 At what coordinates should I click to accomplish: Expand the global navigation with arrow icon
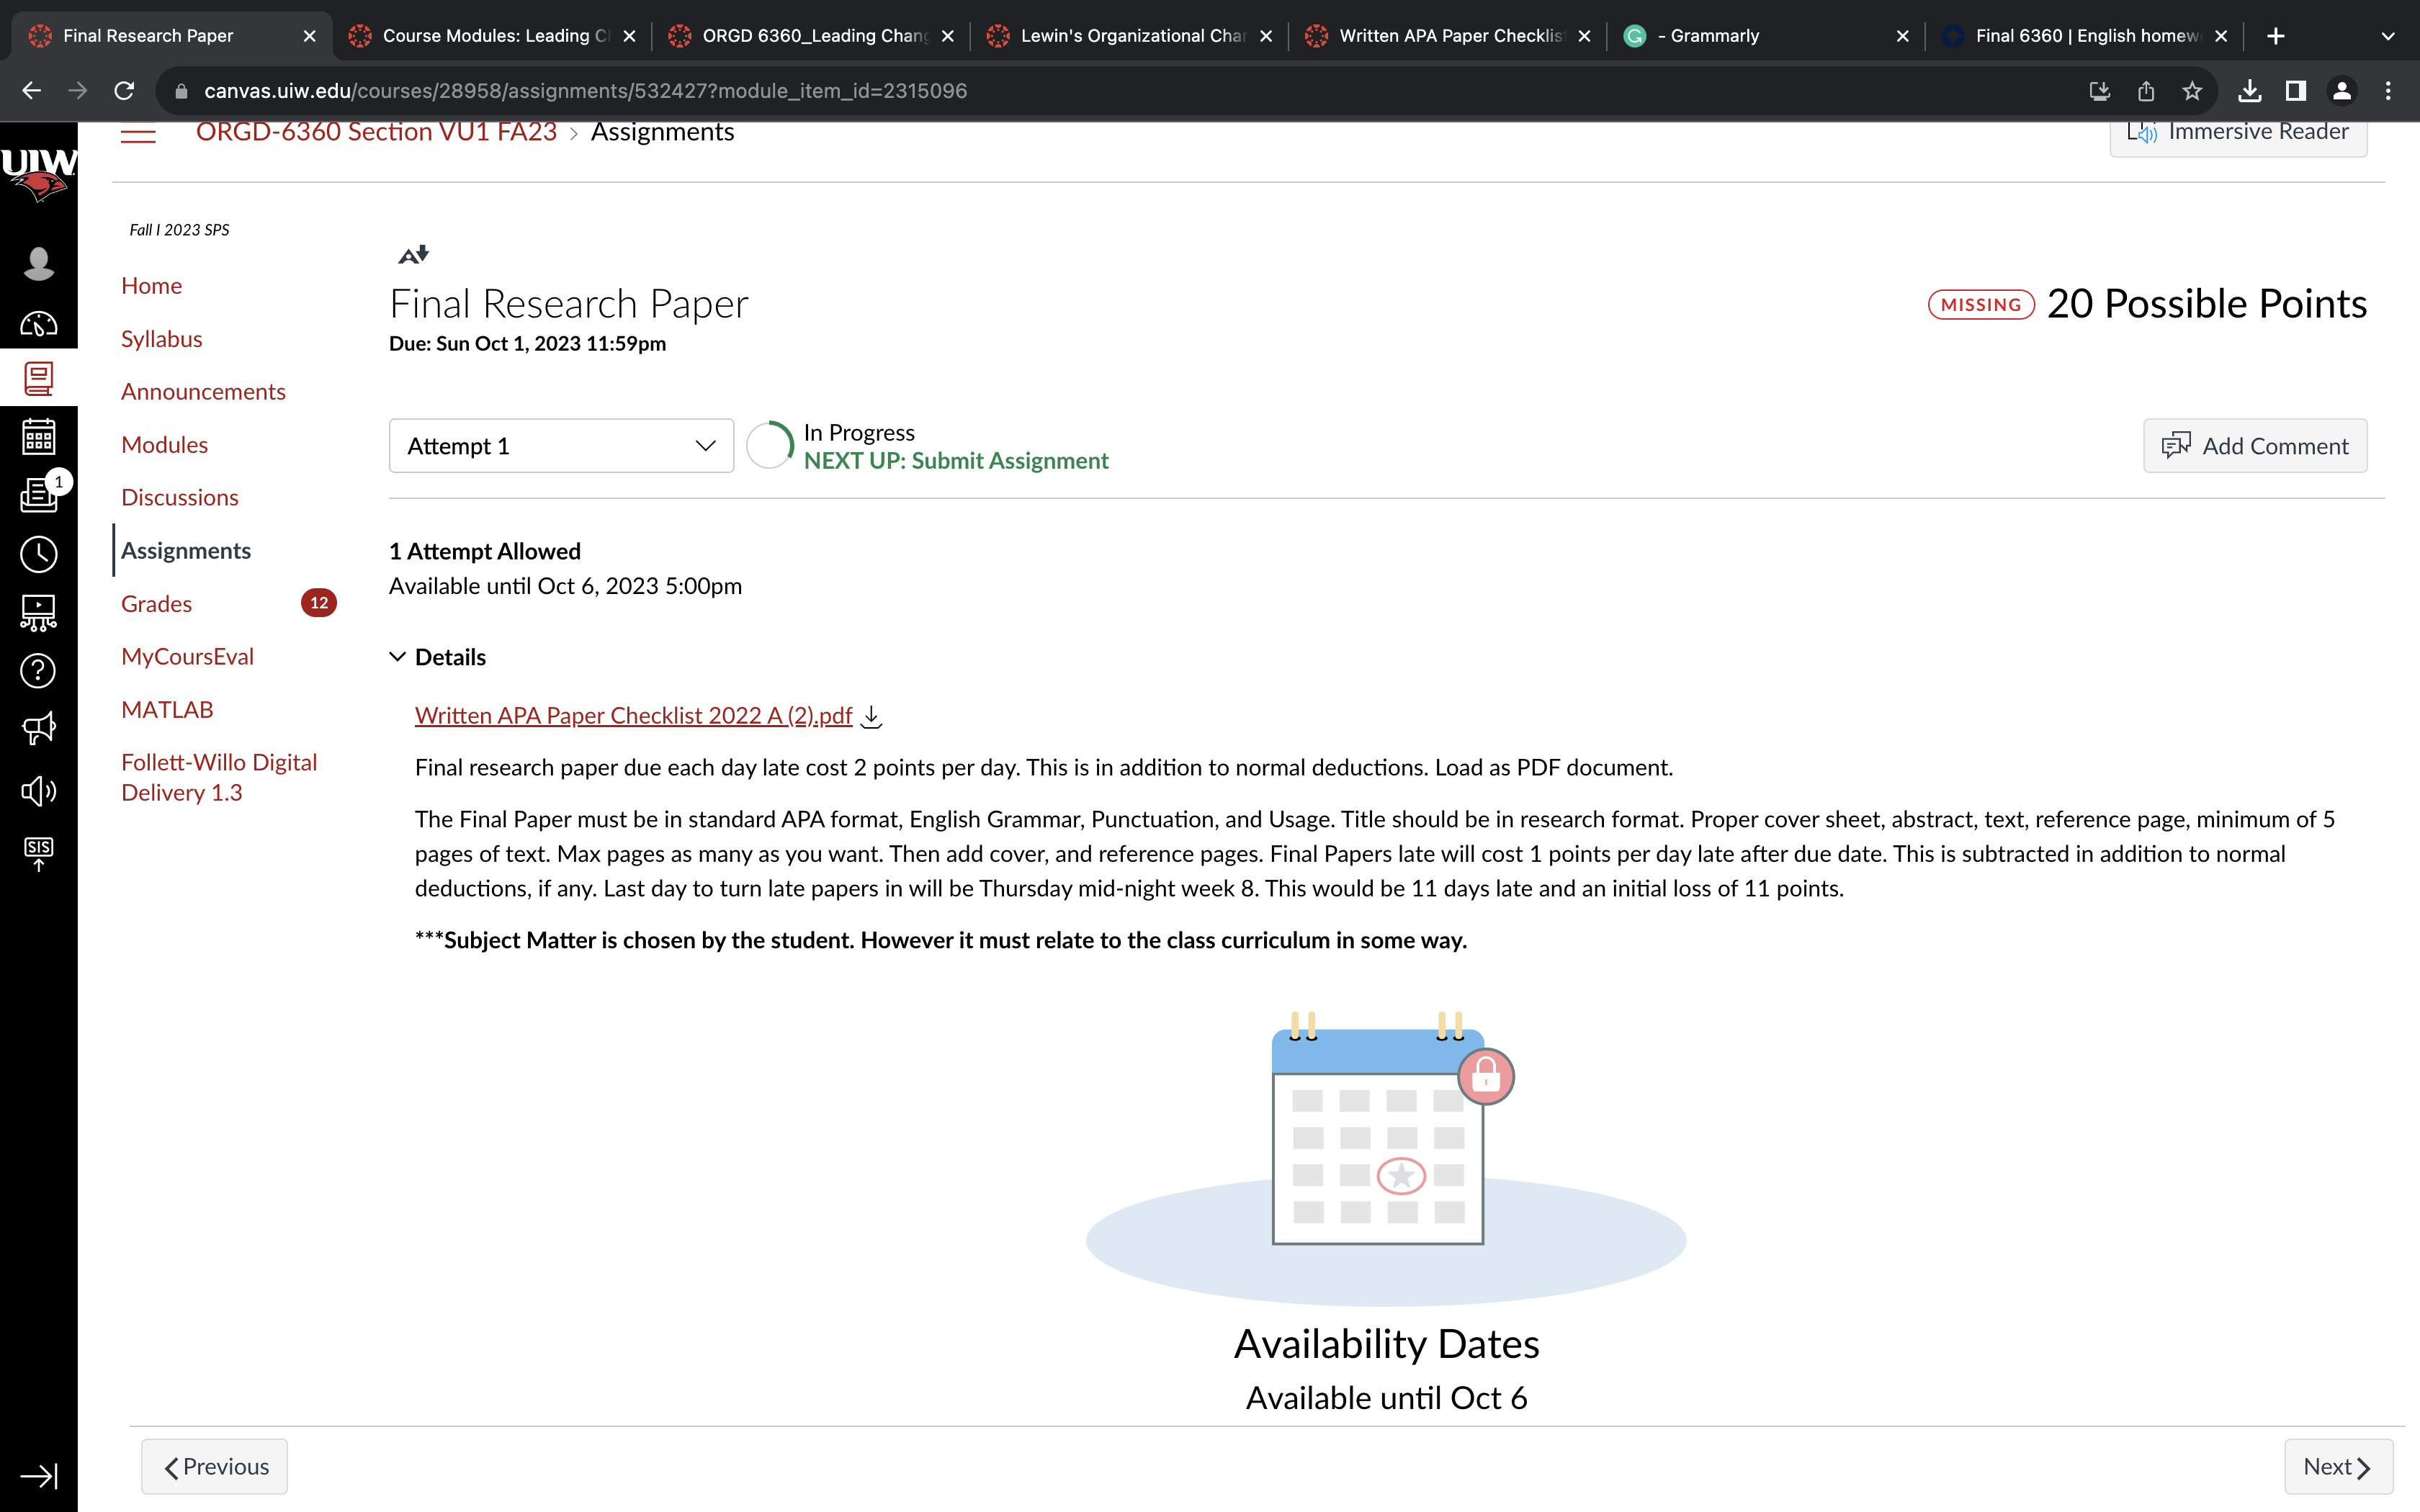(38, 1476)
